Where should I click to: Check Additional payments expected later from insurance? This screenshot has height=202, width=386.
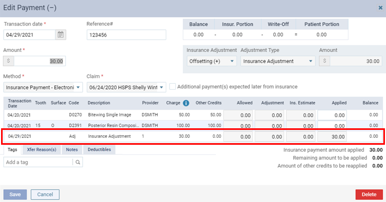click(173, 86)
